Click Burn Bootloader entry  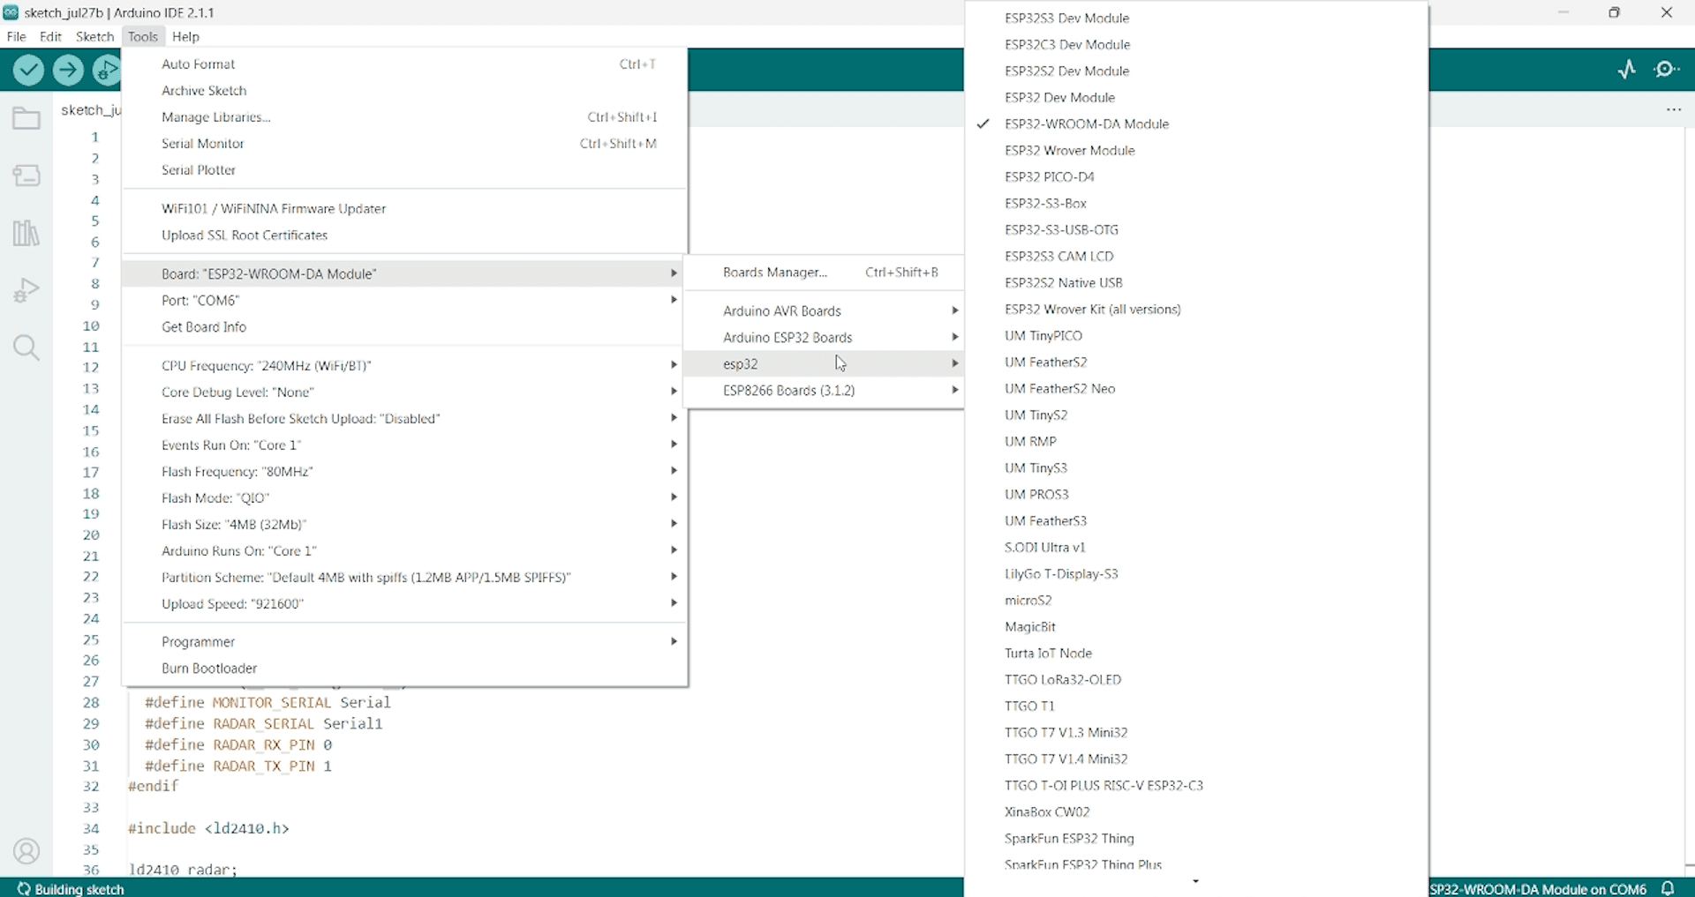[404, 668]
